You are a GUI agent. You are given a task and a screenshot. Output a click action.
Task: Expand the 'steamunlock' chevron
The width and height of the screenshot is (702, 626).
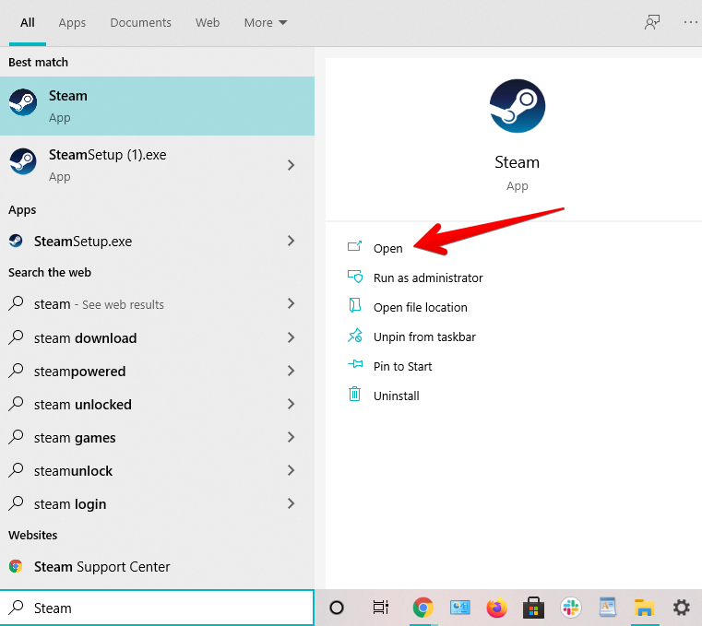pyautogui.click(x=291, y=470)
